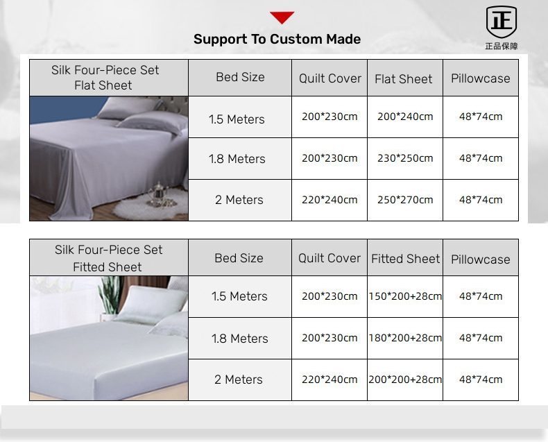This screenshot has width=548, height=442.
Task: Select the 150*200+28cm fitted sheet cell
Action: click(405, 296)
